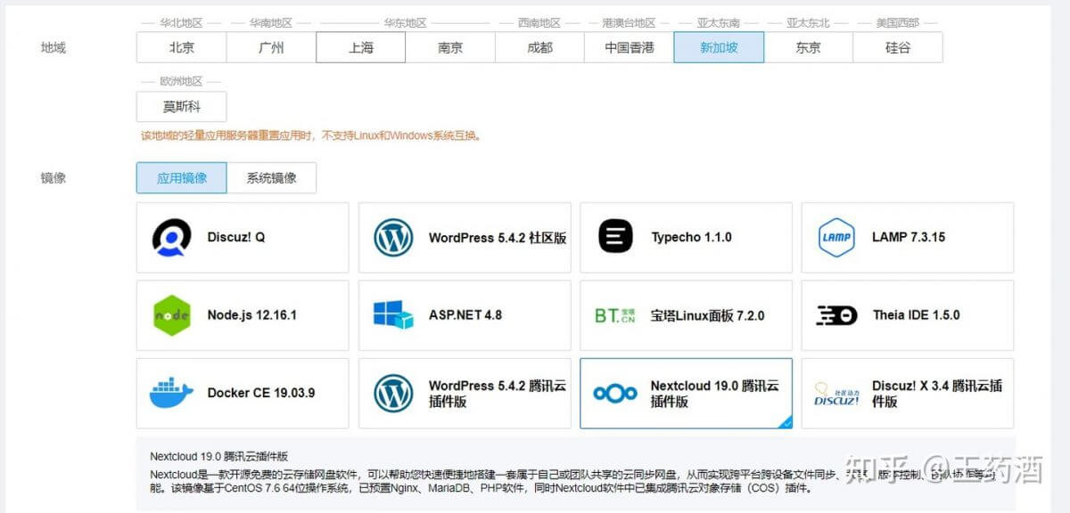1070x513 pixels.
Task: Switch to the 应用镜像 tab
Action: [x=182, y=177]
